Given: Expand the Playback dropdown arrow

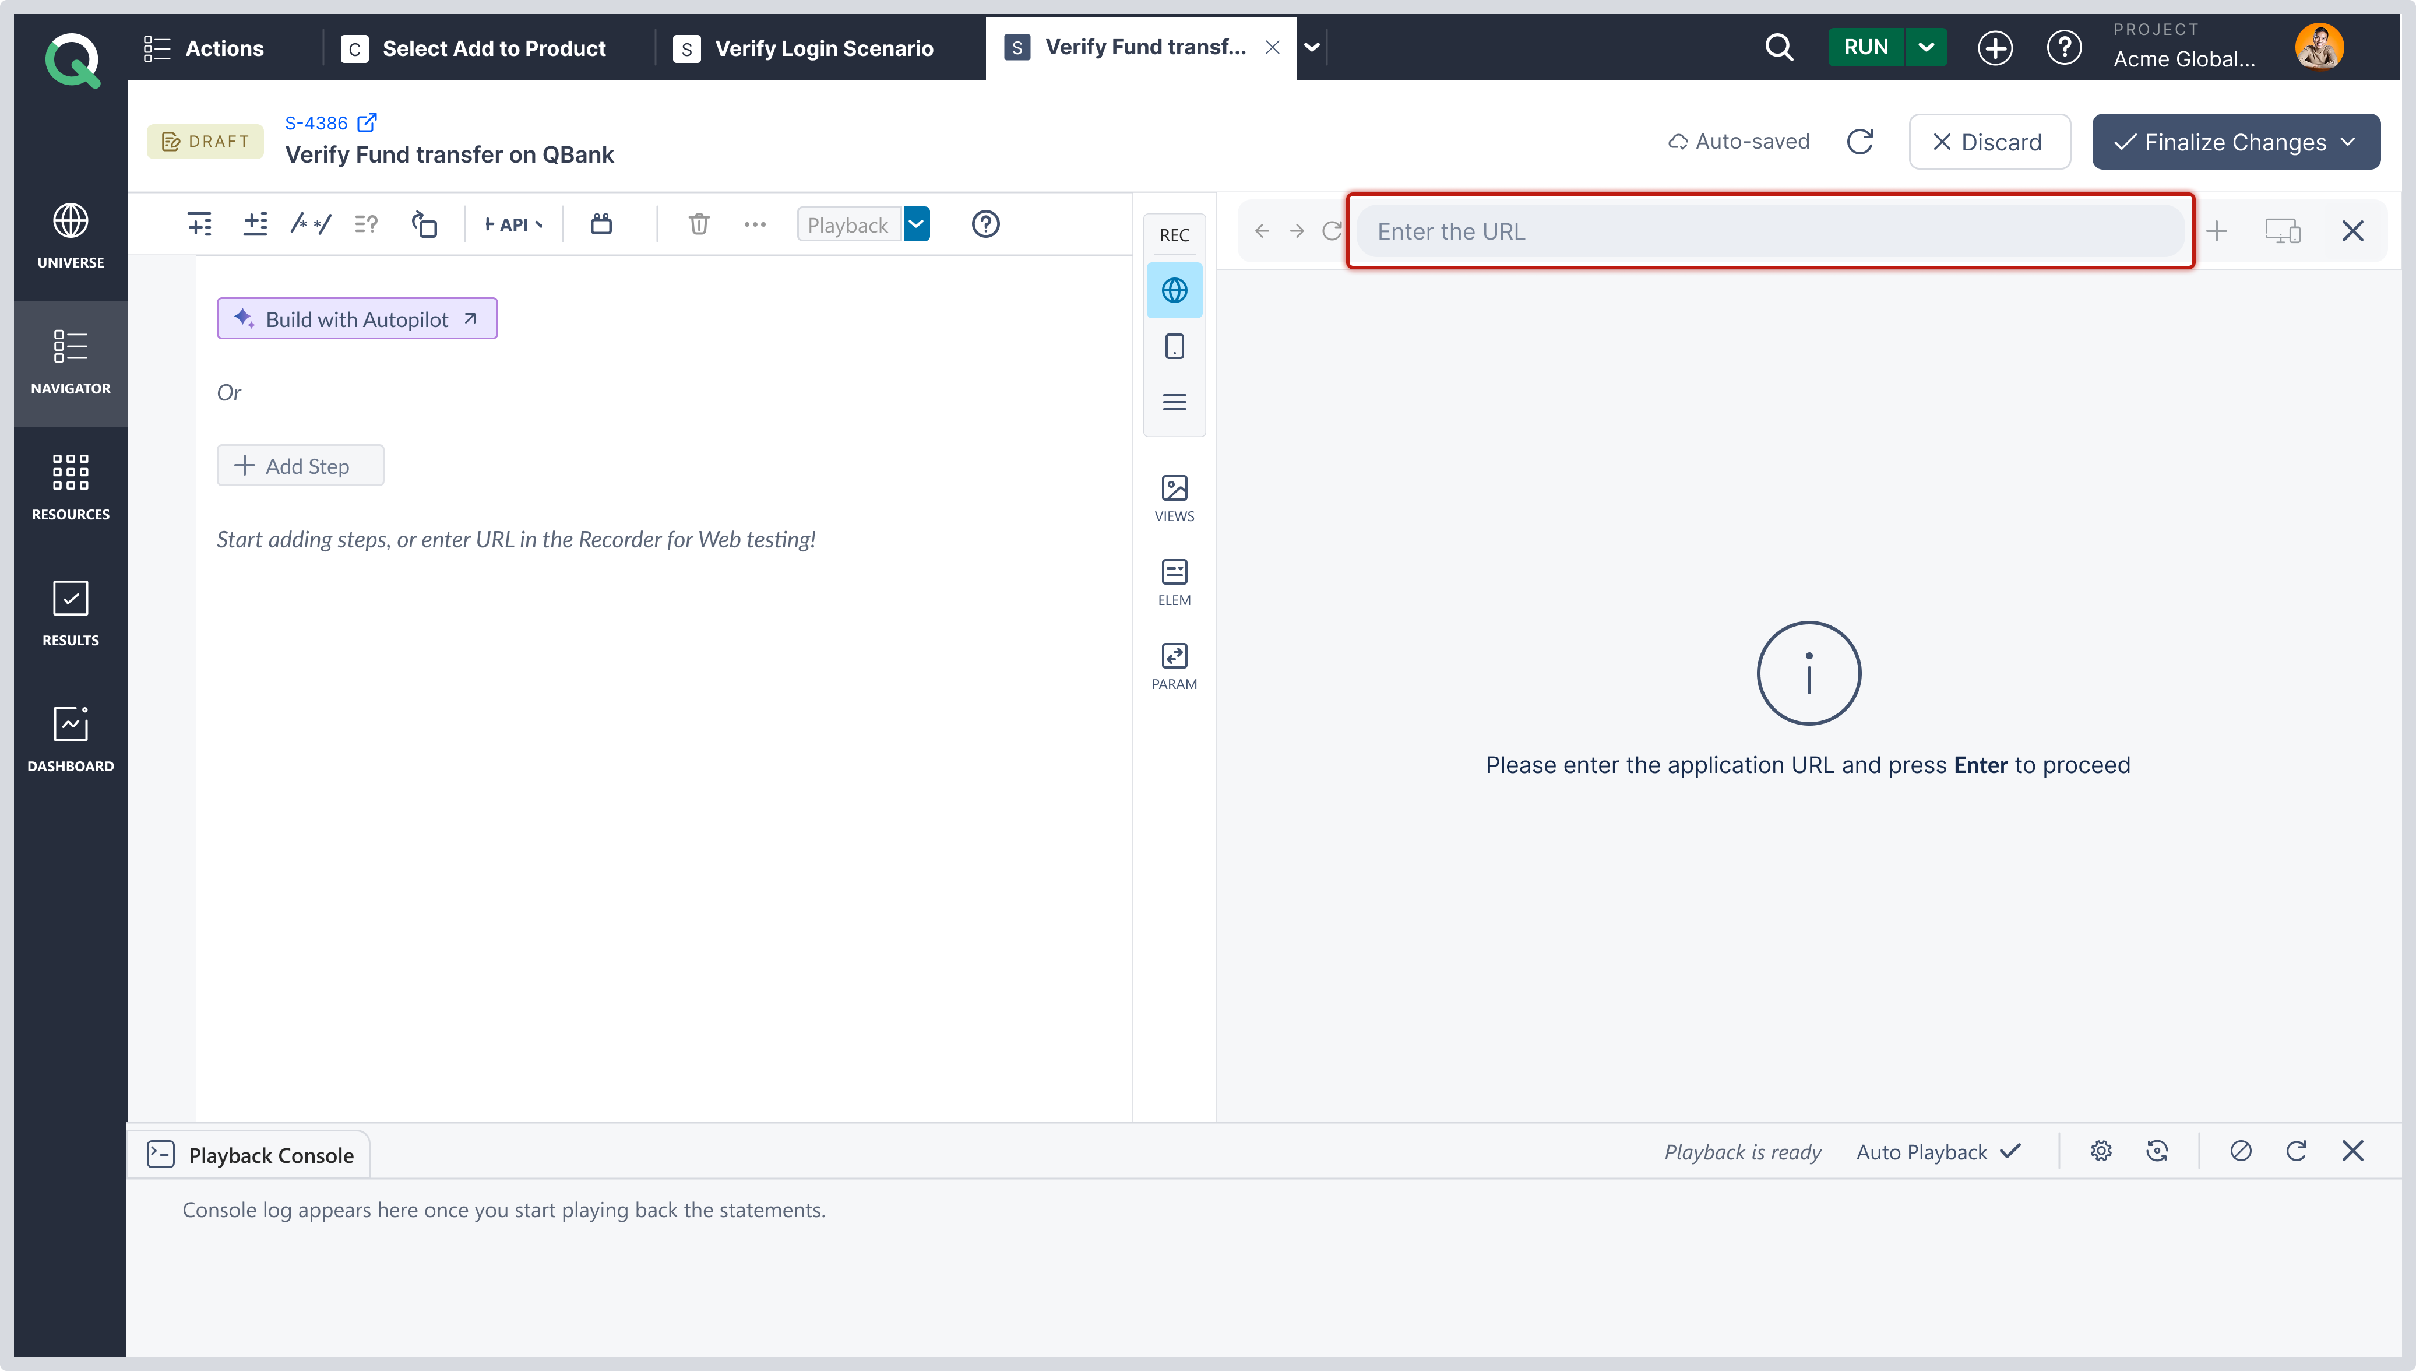Looking at the screenshot, I should point(916,224).
